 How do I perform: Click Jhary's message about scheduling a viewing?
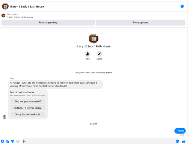pos(55,84)
